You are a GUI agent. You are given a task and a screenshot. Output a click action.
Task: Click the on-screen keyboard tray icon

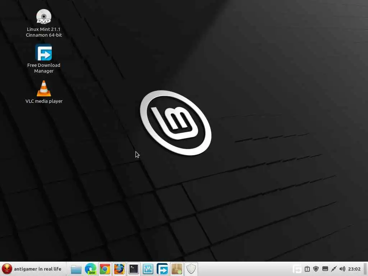(x=325, y=269)
